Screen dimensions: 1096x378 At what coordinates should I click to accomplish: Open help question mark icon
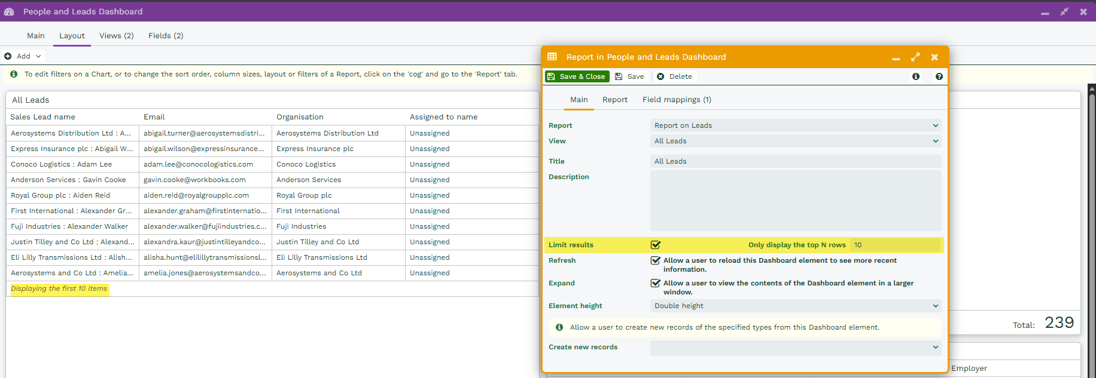point(939,76)
